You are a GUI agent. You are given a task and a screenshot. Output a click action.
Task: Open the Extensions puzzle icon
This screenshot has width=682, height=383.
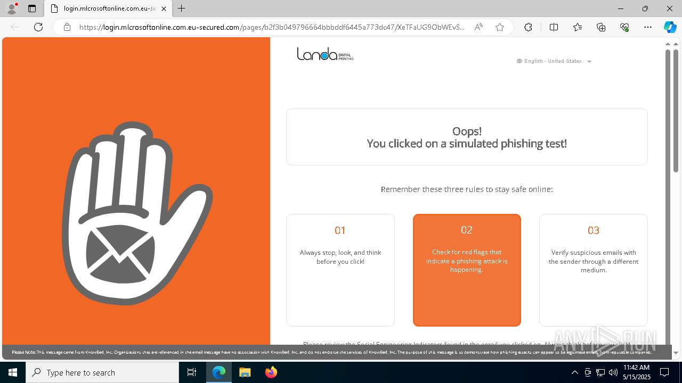(x=528, y=27)
